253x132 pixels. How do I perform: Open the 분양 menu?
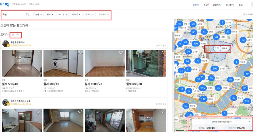coord(206,5)
